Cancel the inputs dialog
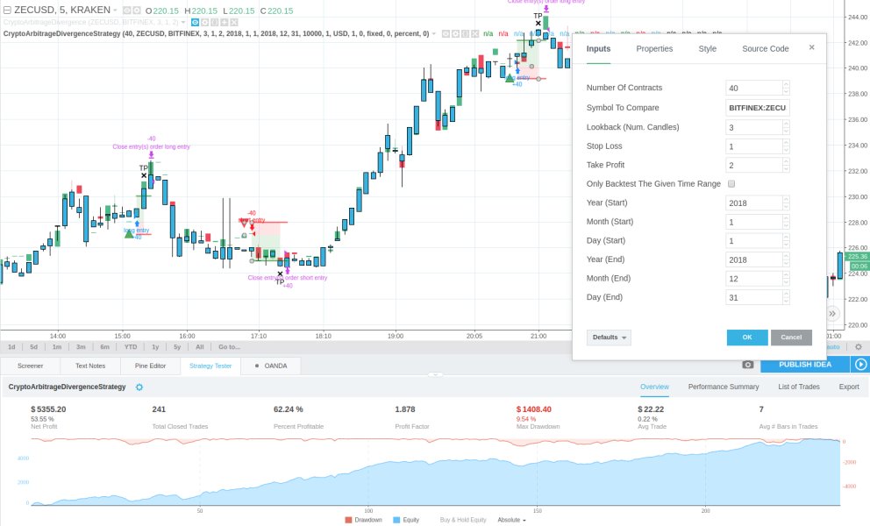 click(791, 338)
